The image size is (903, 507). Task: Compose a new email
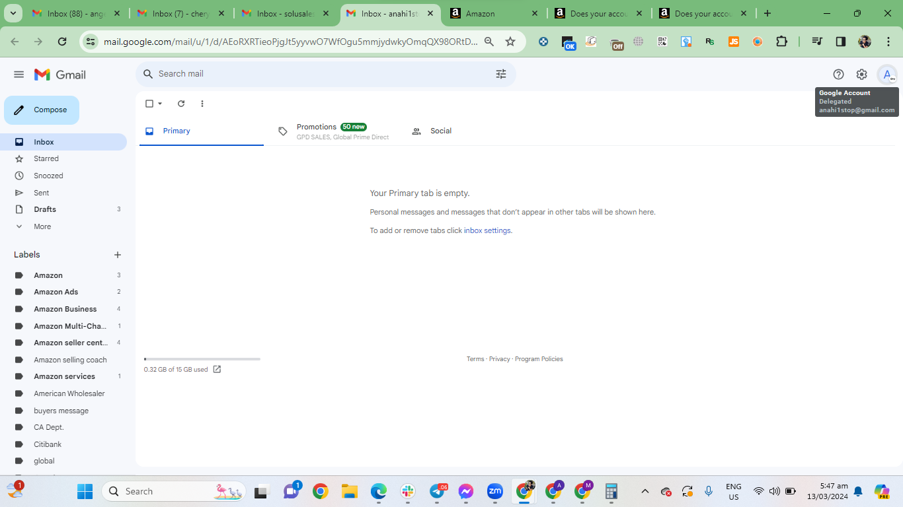(42, 110)
